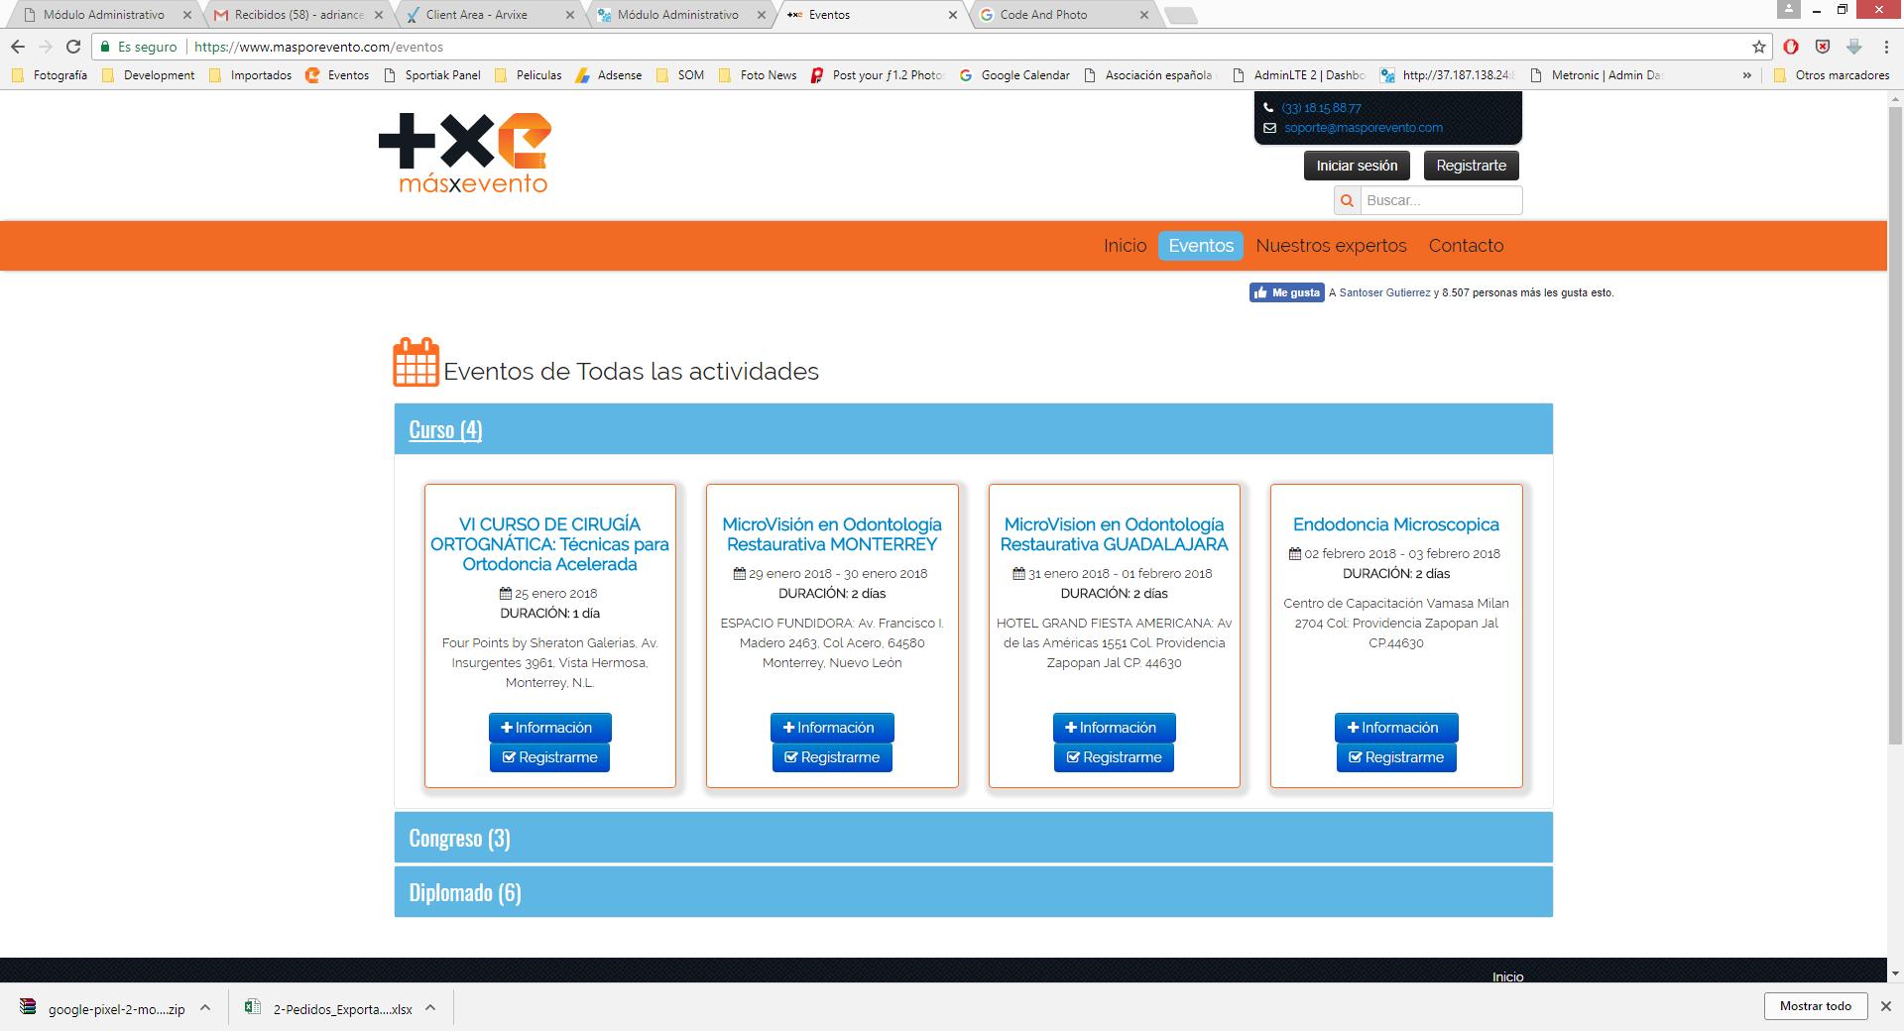
Task: Expand the Diplomado (6) section
Action: (464, 892)
